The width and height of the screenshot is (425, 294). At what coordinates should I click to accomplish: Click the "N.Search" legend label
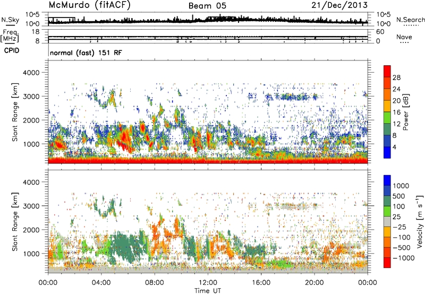click(410, 20)
